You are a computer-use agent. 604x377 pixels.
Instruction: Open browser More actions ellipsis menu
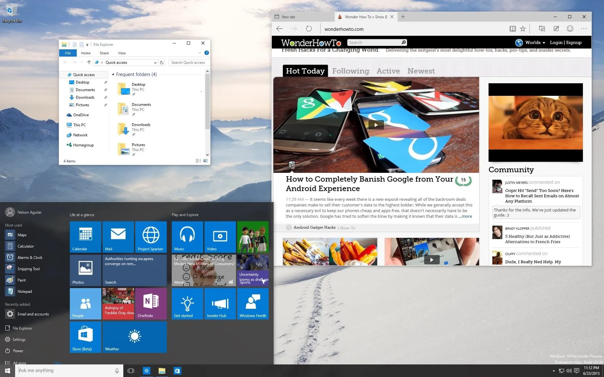click(584, 29)
